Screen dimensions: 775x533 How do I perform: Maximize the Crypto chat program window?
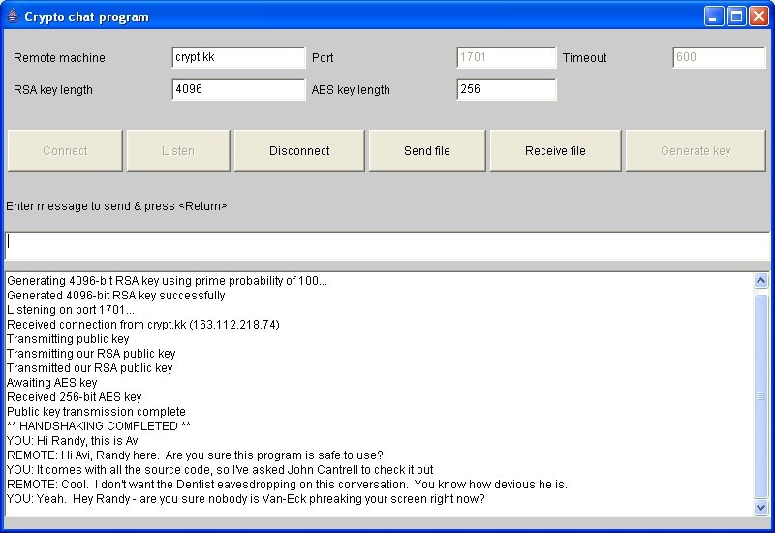click(736, 16)
